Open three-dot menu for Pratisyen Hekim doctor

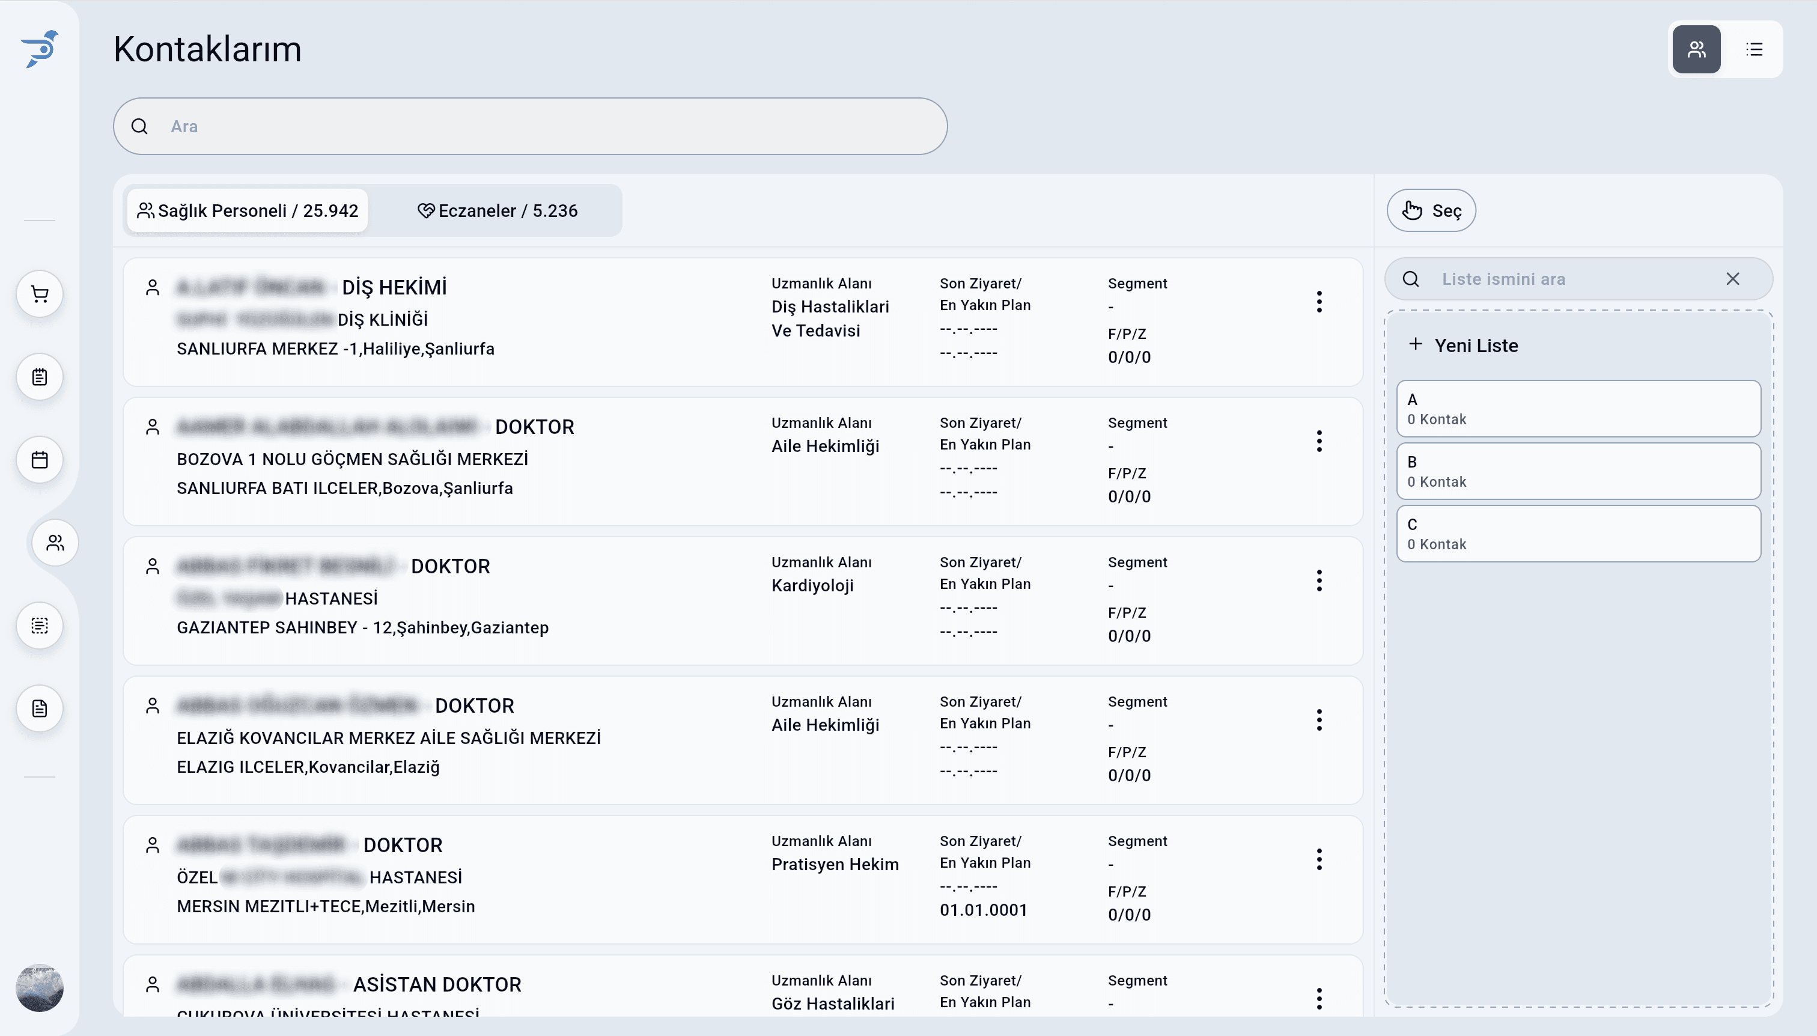coord(1318,859)
